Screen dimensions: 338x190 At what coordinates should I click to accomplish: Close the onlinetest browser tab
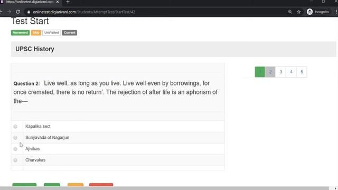tap(58, 2)
